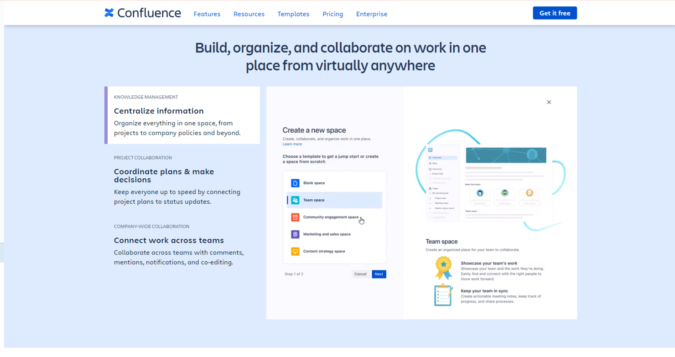Viewport: 675px width, 357px height.
Task: Click the Team space description heading
Action: click(441, 242)
